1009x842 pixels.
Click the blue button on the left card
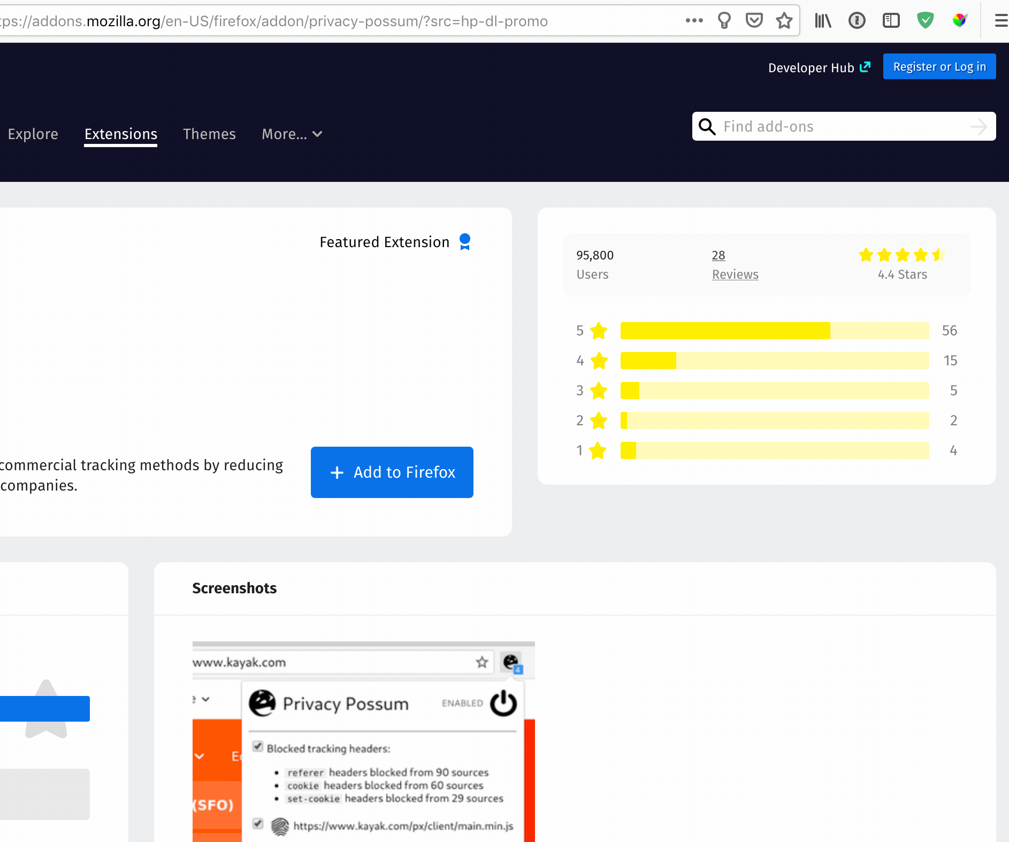pyautogui.click(x=45, y=709)
